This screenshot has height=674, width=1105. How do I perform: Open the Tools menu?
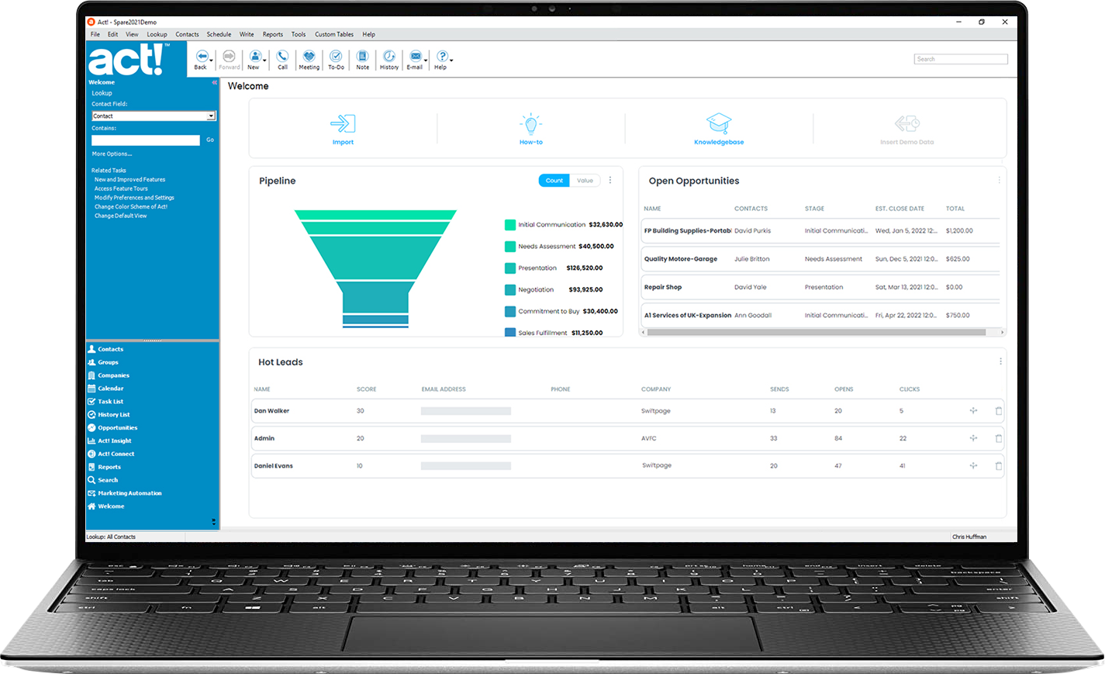point(299,34)
